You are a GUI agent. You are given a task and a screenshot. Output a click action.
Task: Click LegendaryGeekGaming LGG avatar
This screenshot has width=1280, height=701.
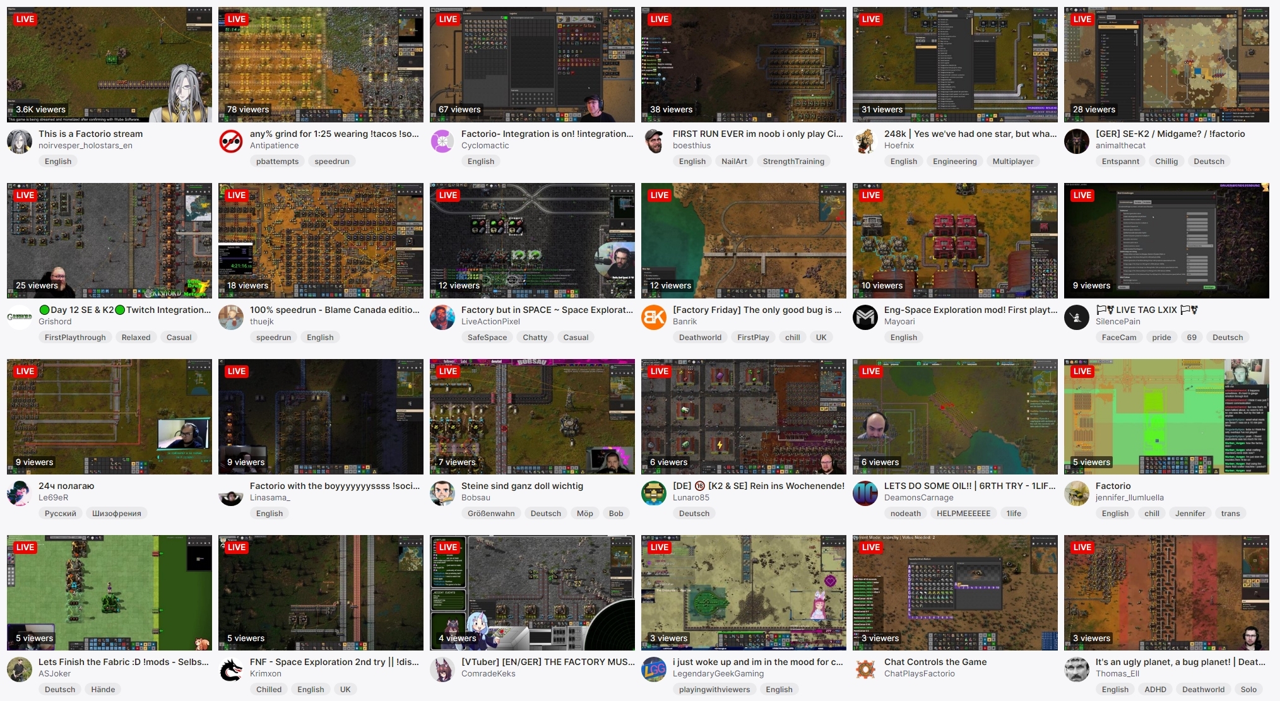(654, 669)
